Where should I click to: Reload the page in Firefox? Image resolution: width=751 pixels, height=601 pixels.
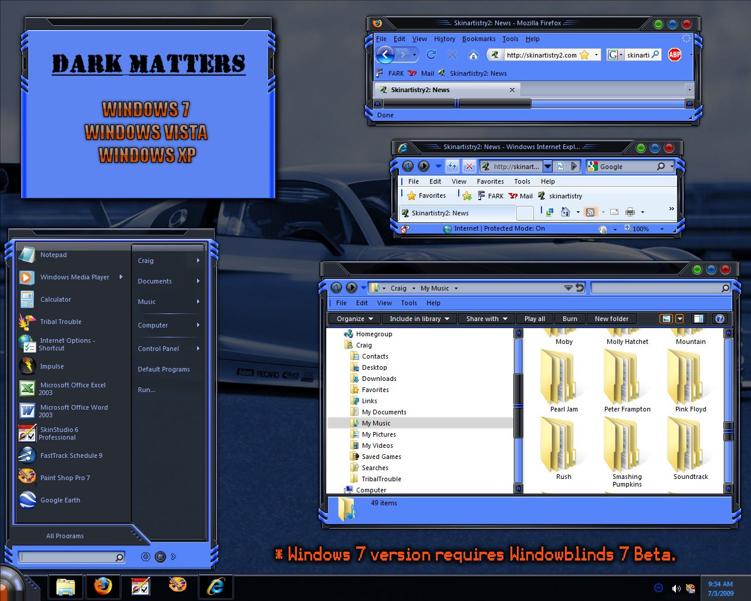431,55
